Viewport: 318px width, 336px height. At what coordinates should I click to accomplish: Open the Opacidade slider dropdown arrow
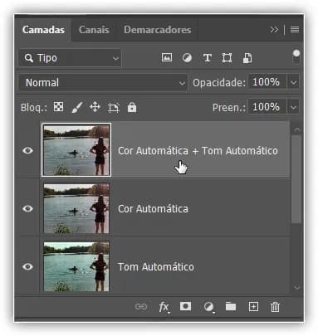(x=294, y=82)
